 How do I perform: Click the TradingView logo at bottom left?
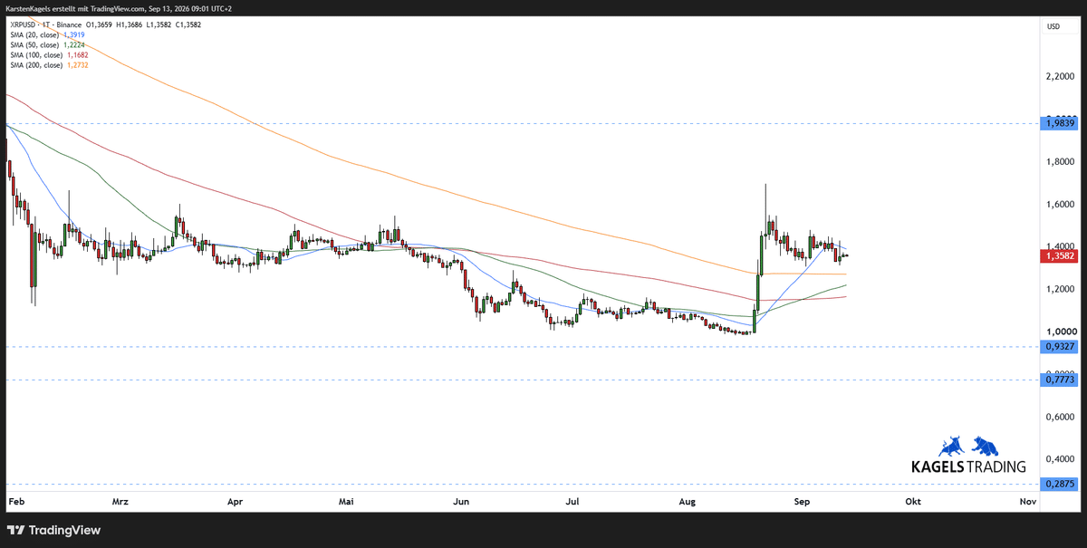[x=53, y=530]
